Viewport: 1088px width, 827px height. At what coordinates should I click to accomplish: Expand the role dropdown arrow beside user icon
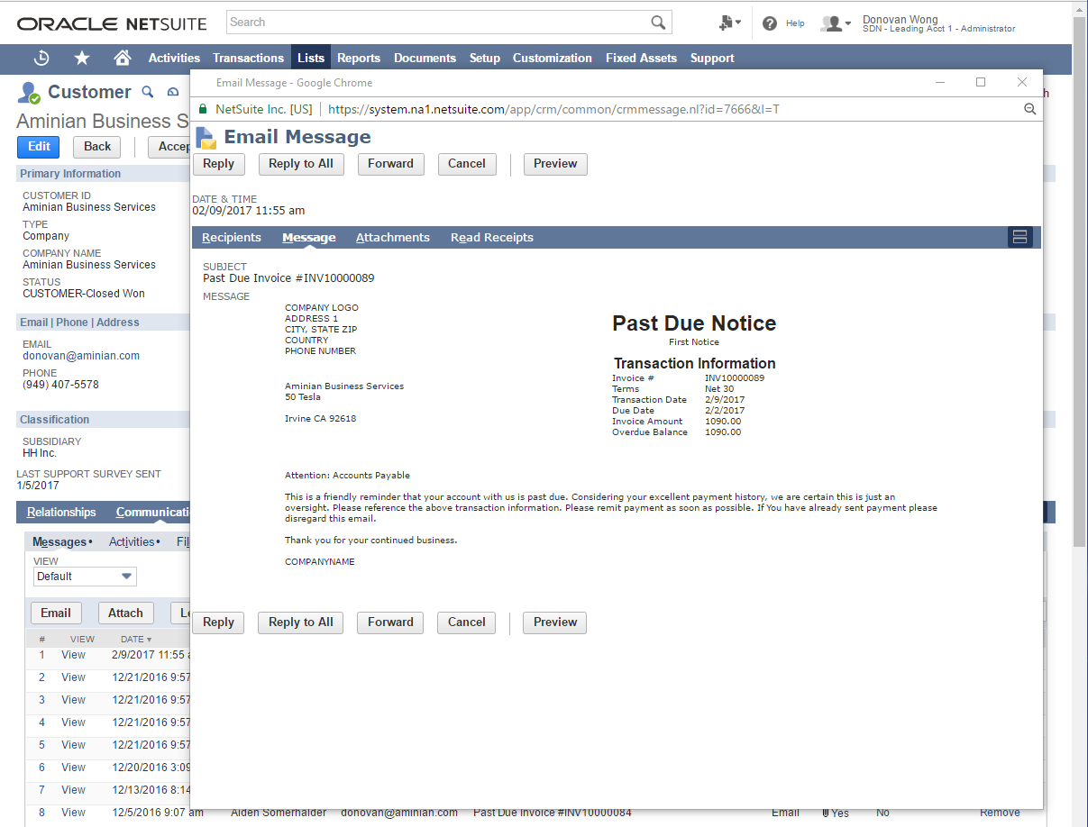[x=847, y=24]
